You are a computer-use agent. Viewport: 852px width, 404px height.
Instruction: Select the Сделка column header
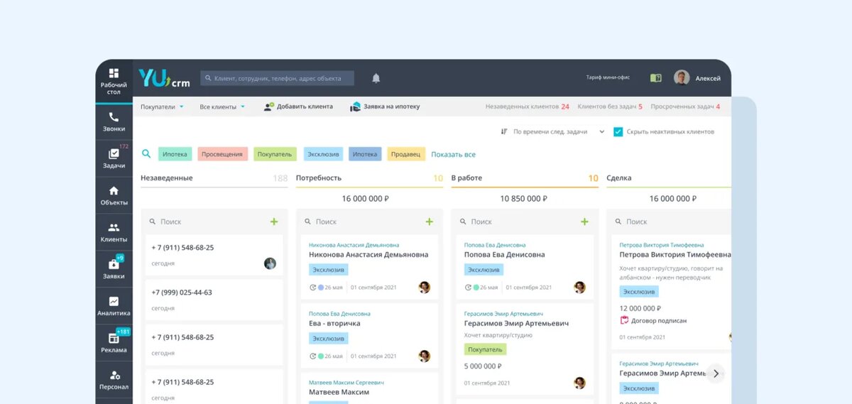pos(619,178)
